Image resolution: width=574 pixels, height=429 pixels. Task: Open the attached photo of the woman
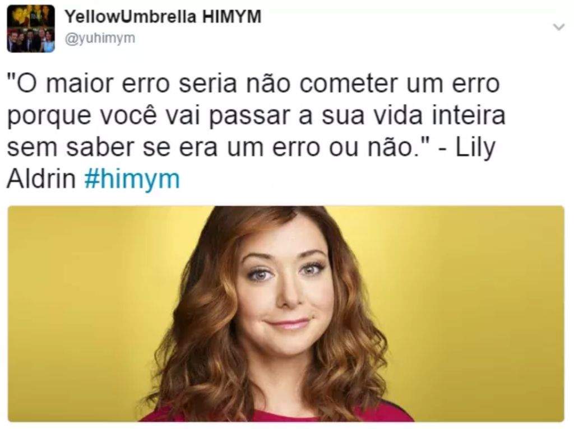coord(286,314)
